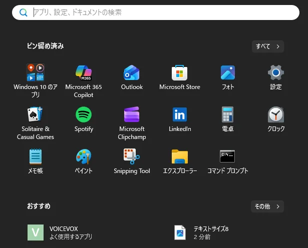Launch the フォト app
Viewport: 308px width, 248px height.
pos(228,72)
